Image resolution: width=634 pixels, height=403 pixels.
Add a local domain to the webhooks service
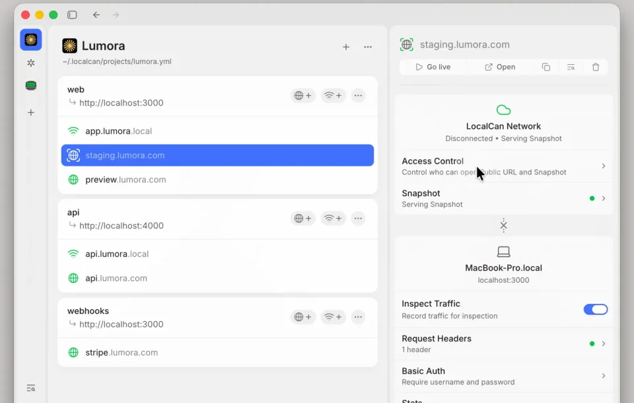pyautogui.click(x=333, y=317)
